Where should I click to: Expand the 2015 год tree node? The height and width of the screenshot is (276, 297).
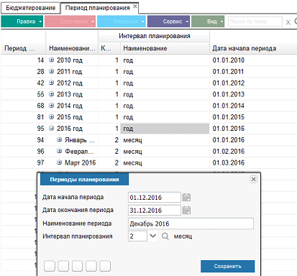[x=51, y=116]
